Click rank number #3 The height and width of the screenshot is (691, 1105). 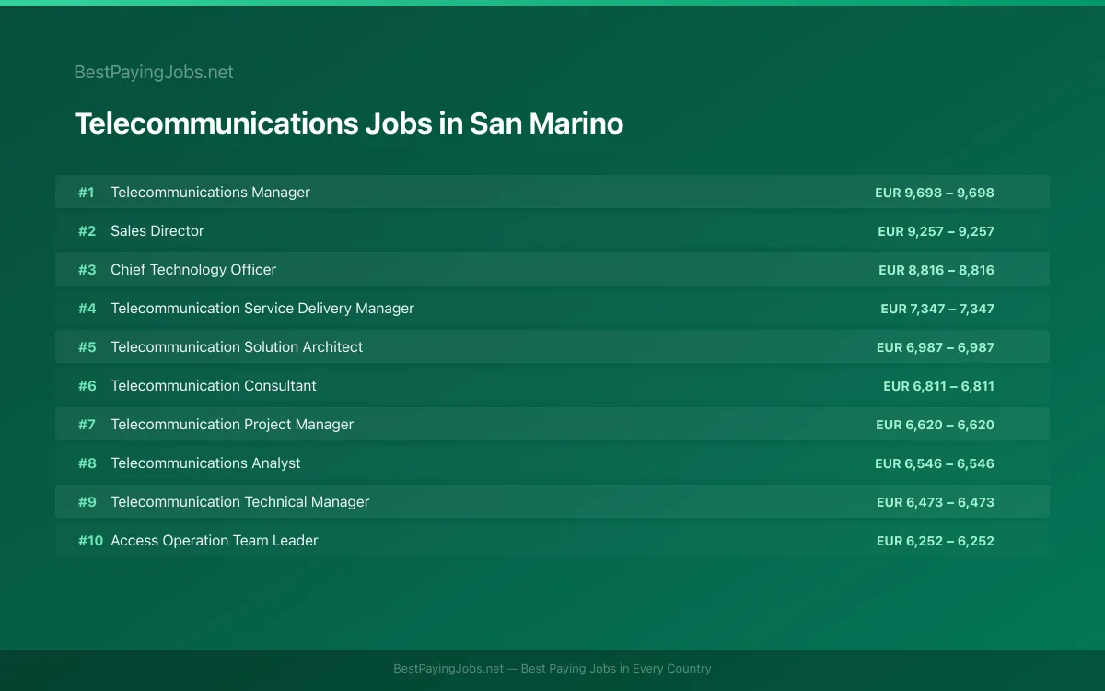tap(87, 270)
